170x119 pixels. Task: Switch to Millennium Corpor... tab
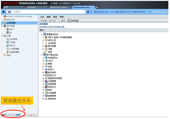[59, 7]
